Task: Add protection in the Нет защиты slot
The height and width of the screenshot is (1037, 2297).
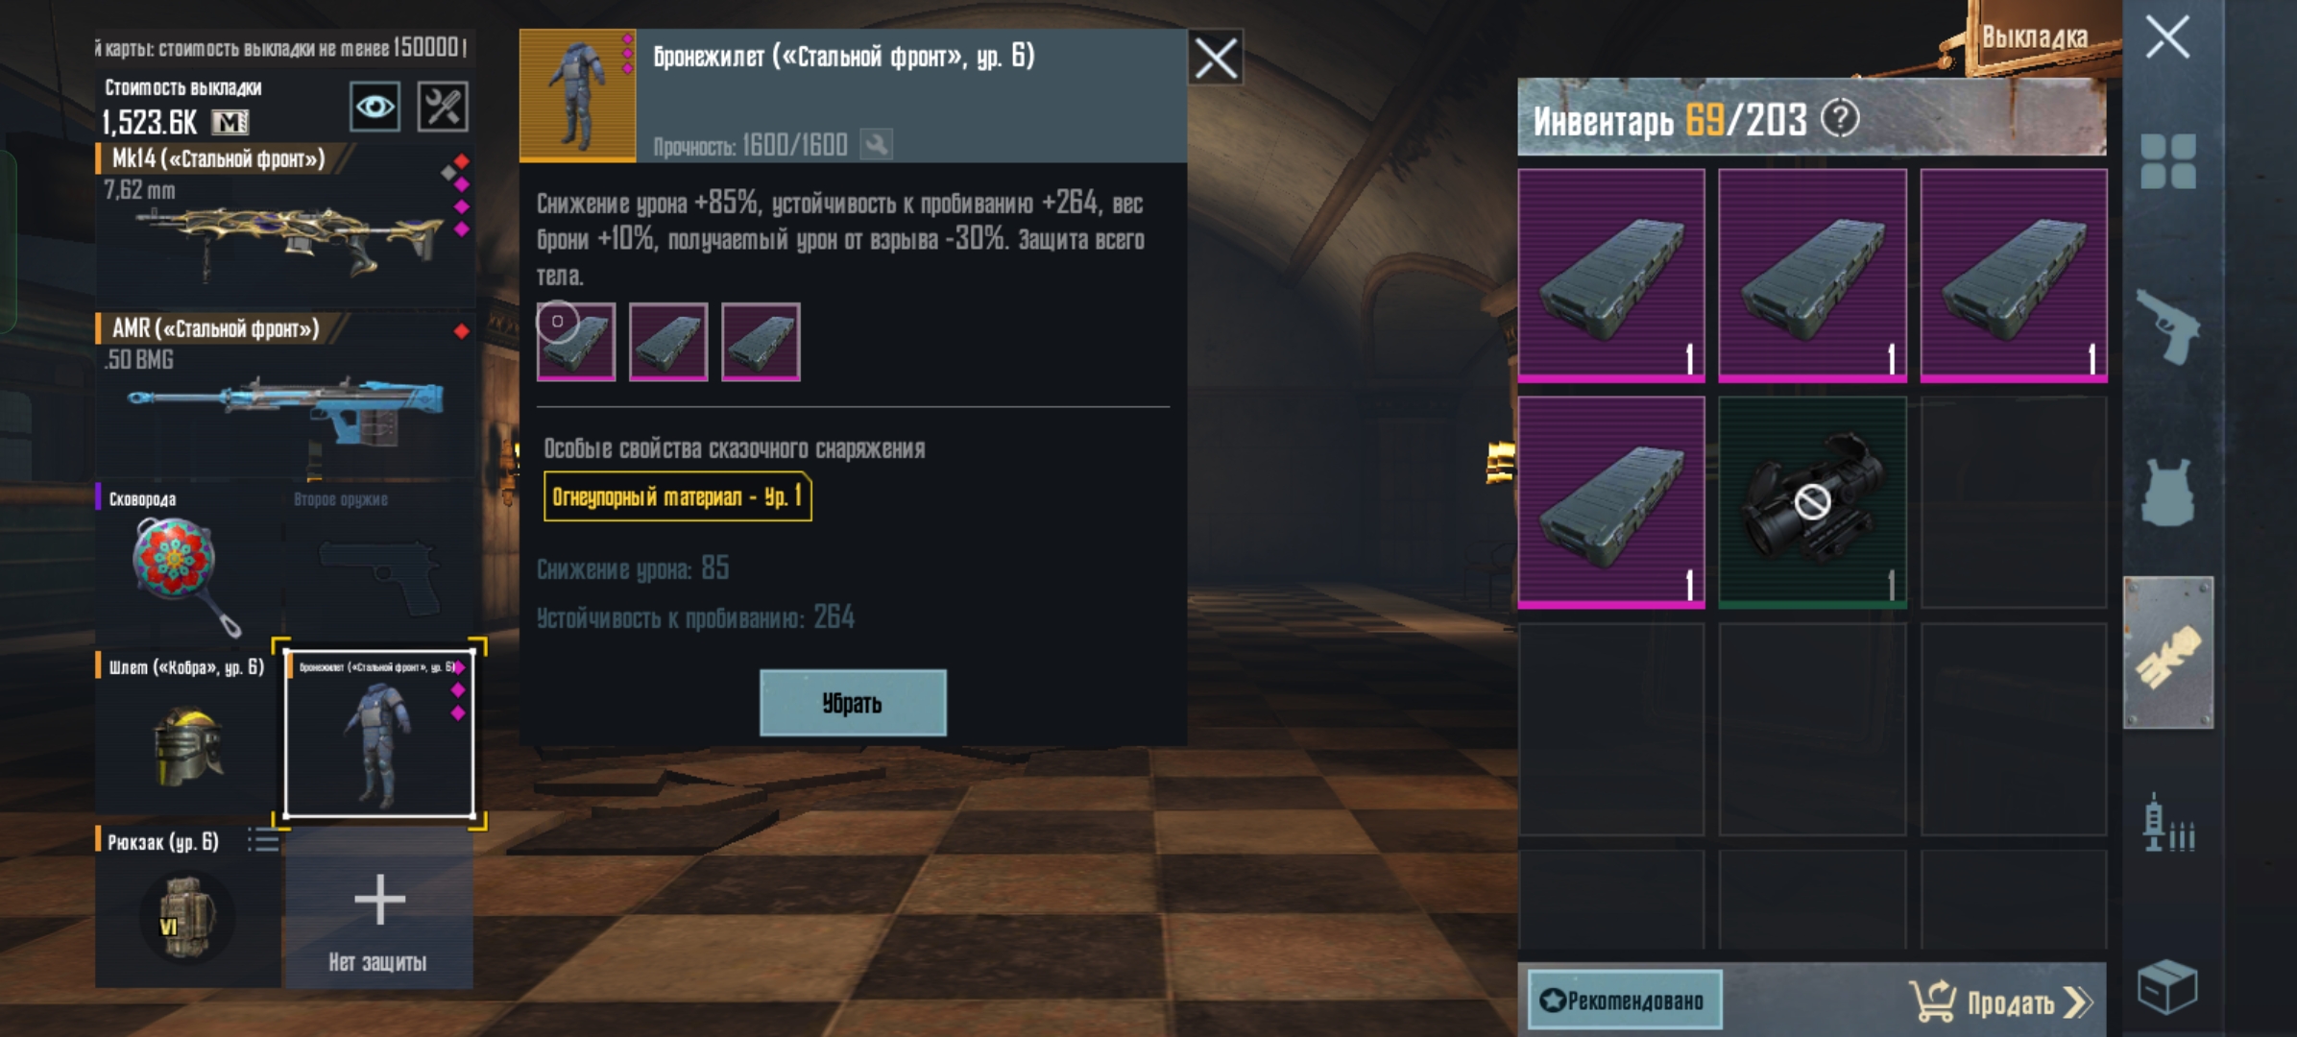Action: (x=379, y=908)
